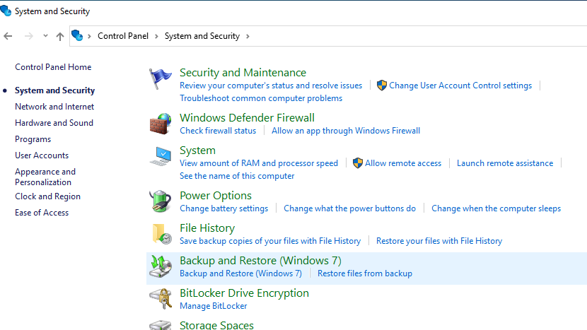Open Clock and Region category
This screenshot has width=587, height=330.
coord(47,196)
